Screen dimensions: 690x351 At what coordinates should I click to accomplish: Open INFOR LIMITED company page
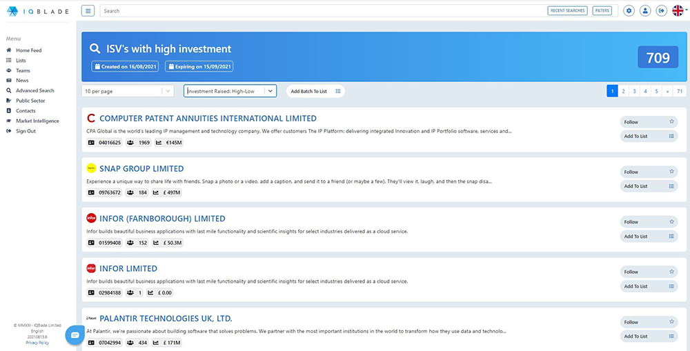[x=128, y=268]
